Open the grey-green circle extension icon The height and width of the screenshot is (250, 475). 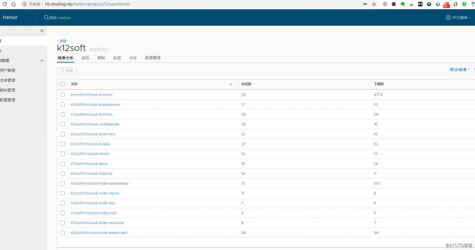point(385,4)
